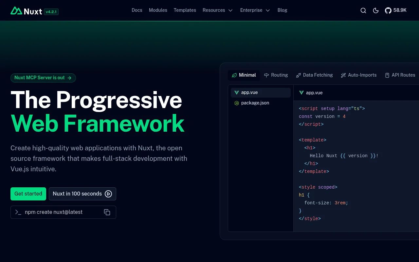Go to the Docs page
Screen dimensions: 419x262
137,10
